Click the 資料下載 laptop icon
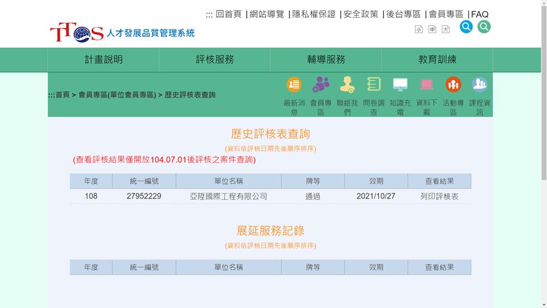The height and width of the screenshot is (308, 547). pos(427,85)
